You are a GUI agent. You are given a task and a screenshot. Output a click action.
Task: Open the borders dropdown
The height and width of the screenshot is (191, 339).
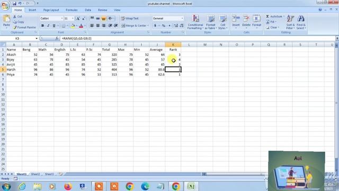click(x=67, y=26)
